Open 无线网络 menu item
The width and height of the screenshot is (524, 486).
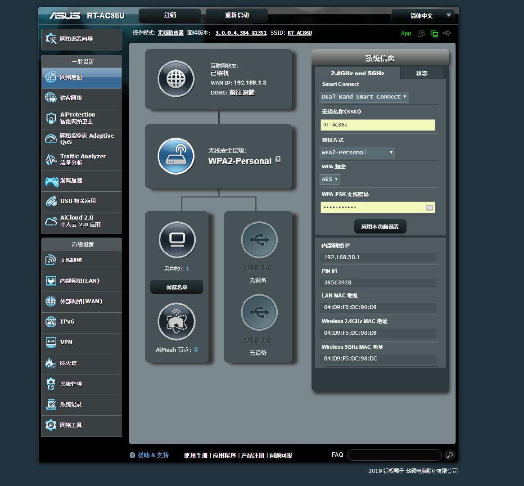coord(81,260)
